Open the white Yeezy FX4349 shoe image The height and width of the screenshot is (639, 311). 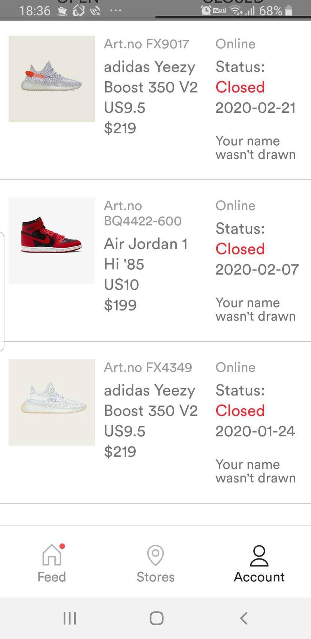tap(52, 402)
